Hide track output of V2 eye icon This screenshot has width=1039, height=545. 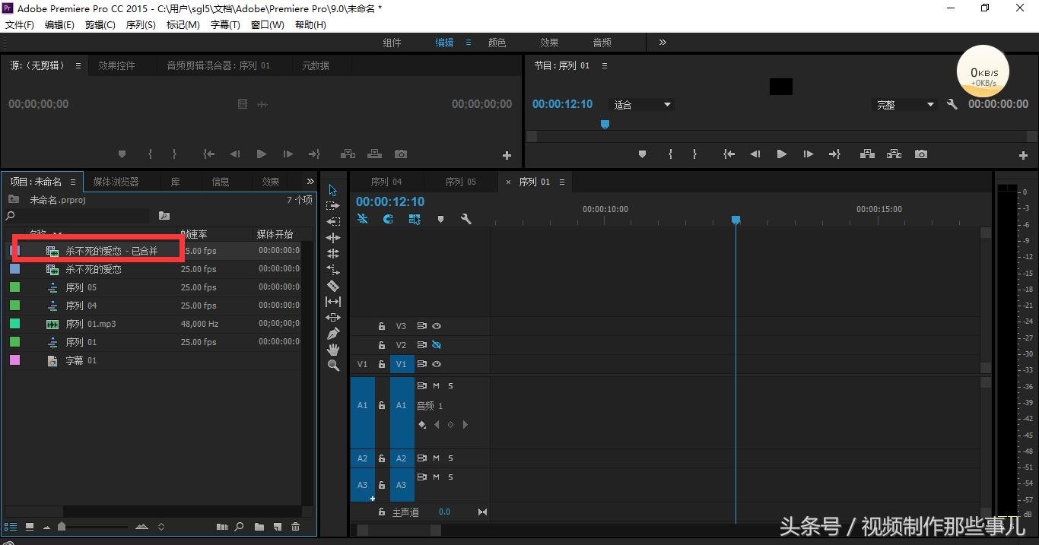(437, 344)
